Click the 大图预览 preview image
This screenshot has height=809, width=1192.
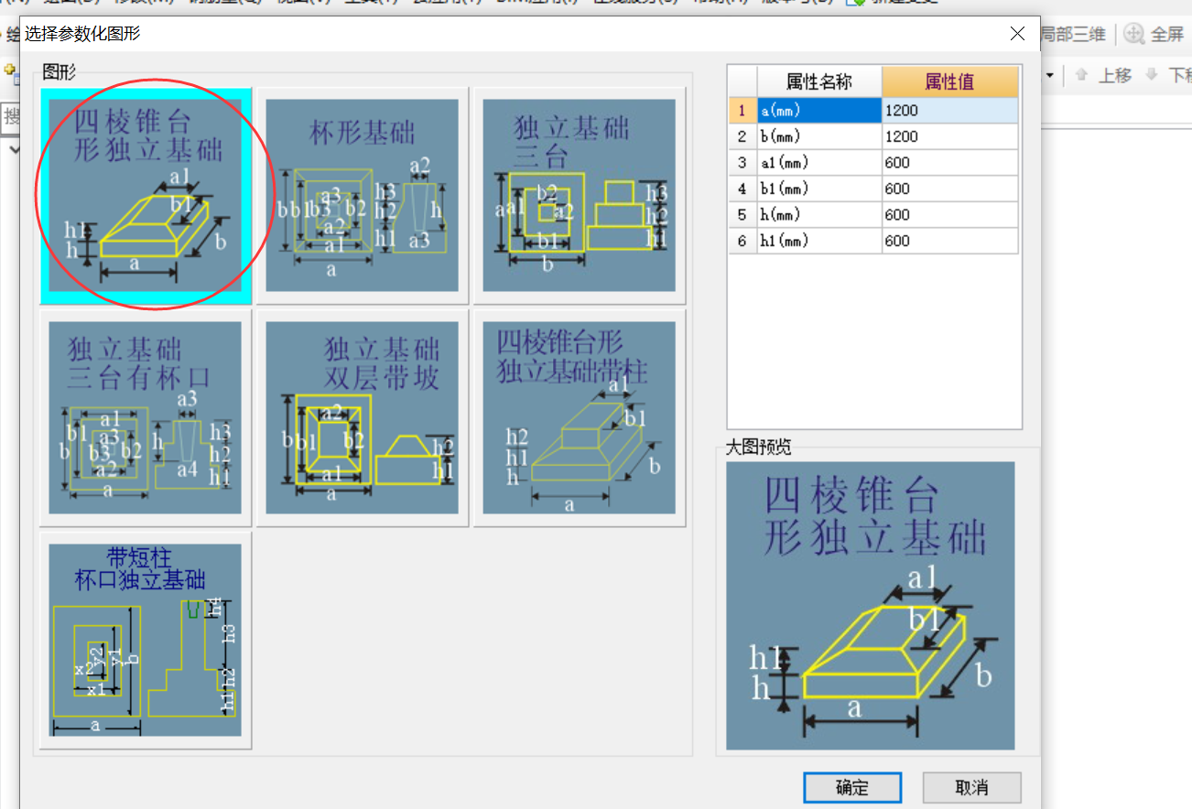(x=871, y=606)
